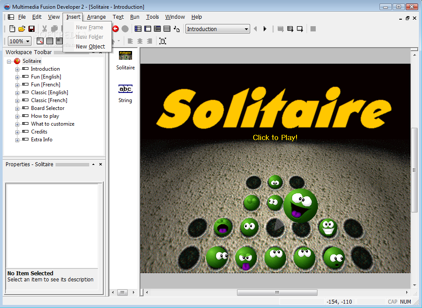Click the Copy icon in toolbar
Image resolution: width=422 pixels, height=308 pixels.
(x=54, y=29)
